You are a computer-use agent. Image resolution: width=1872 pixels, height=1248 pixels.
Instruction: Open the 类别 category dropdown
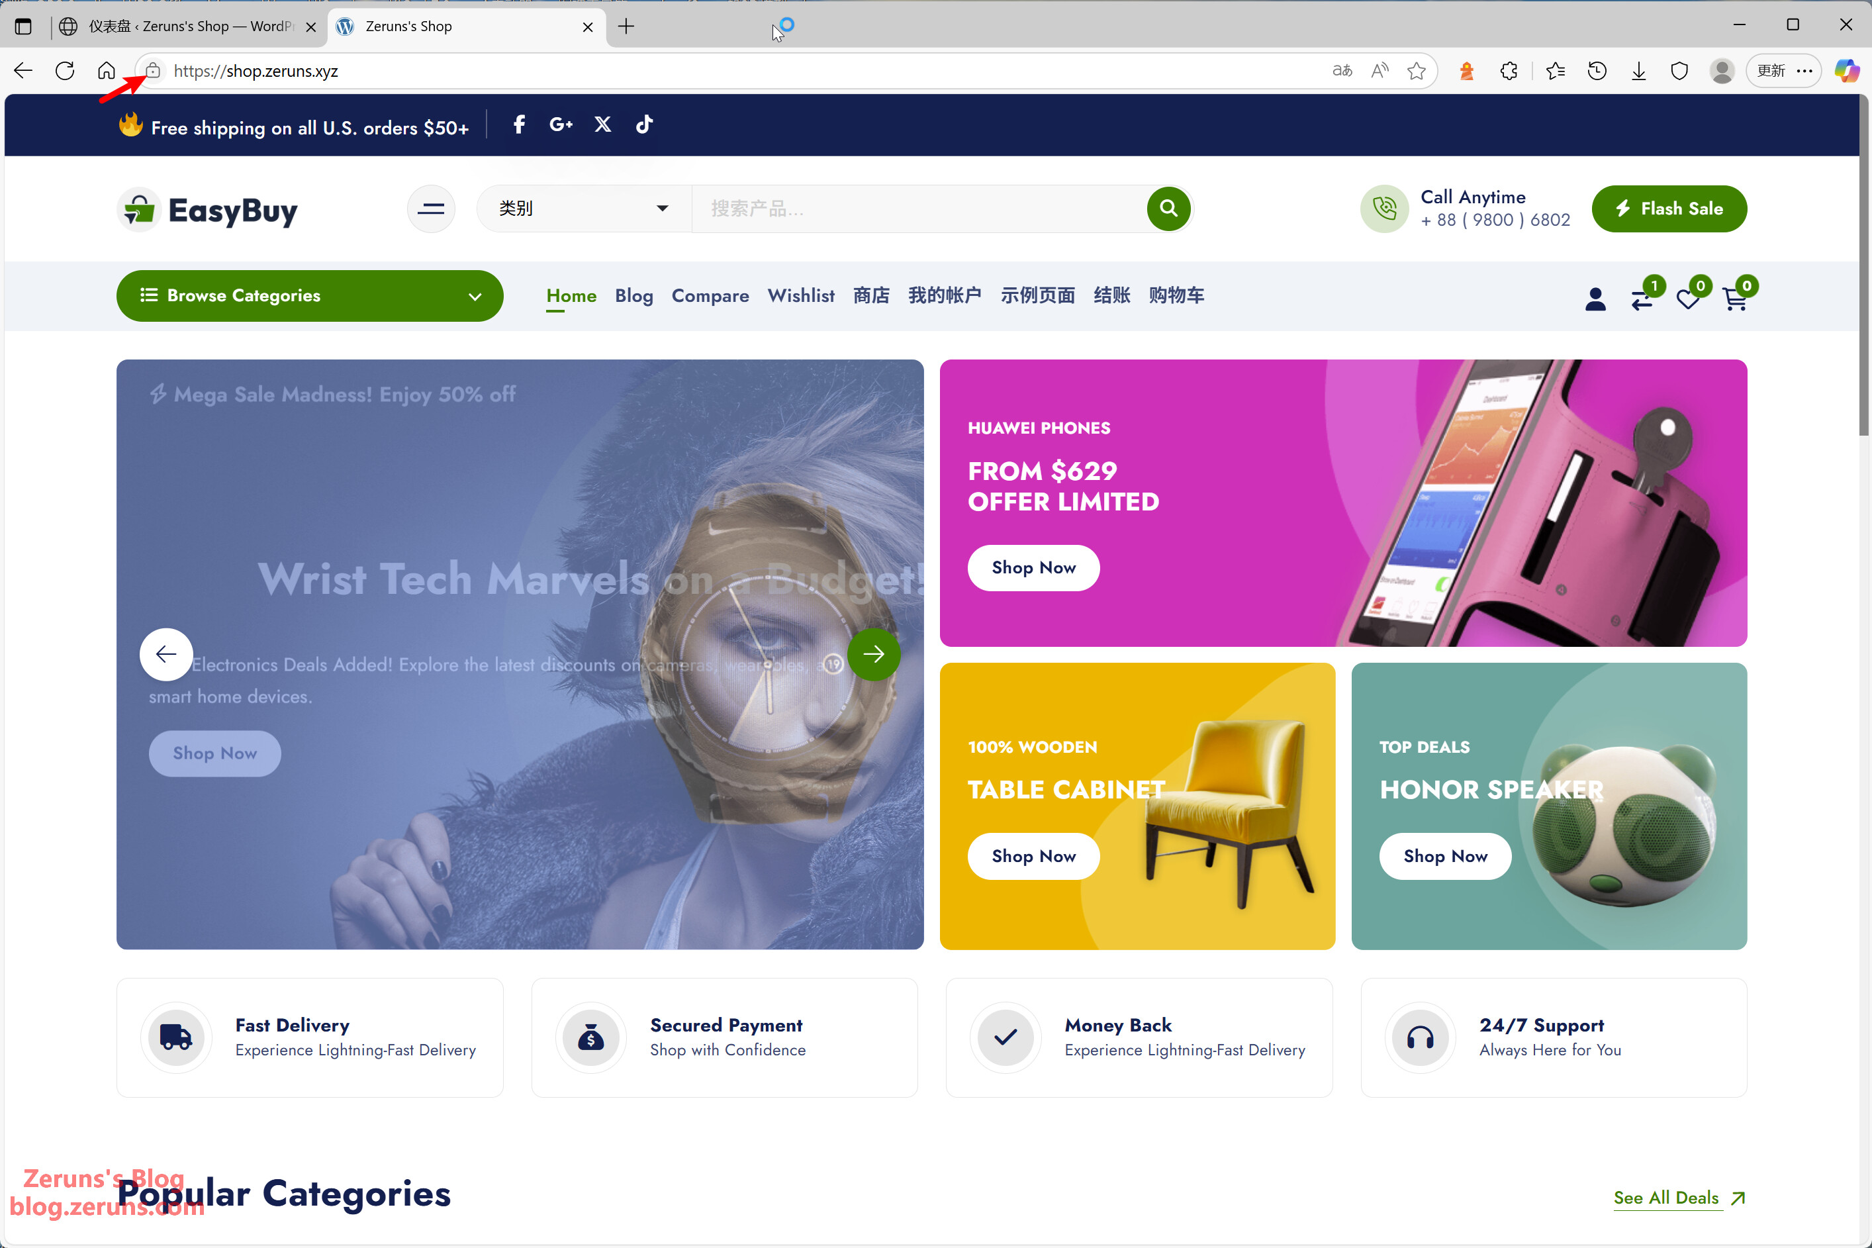coord(584,209)
